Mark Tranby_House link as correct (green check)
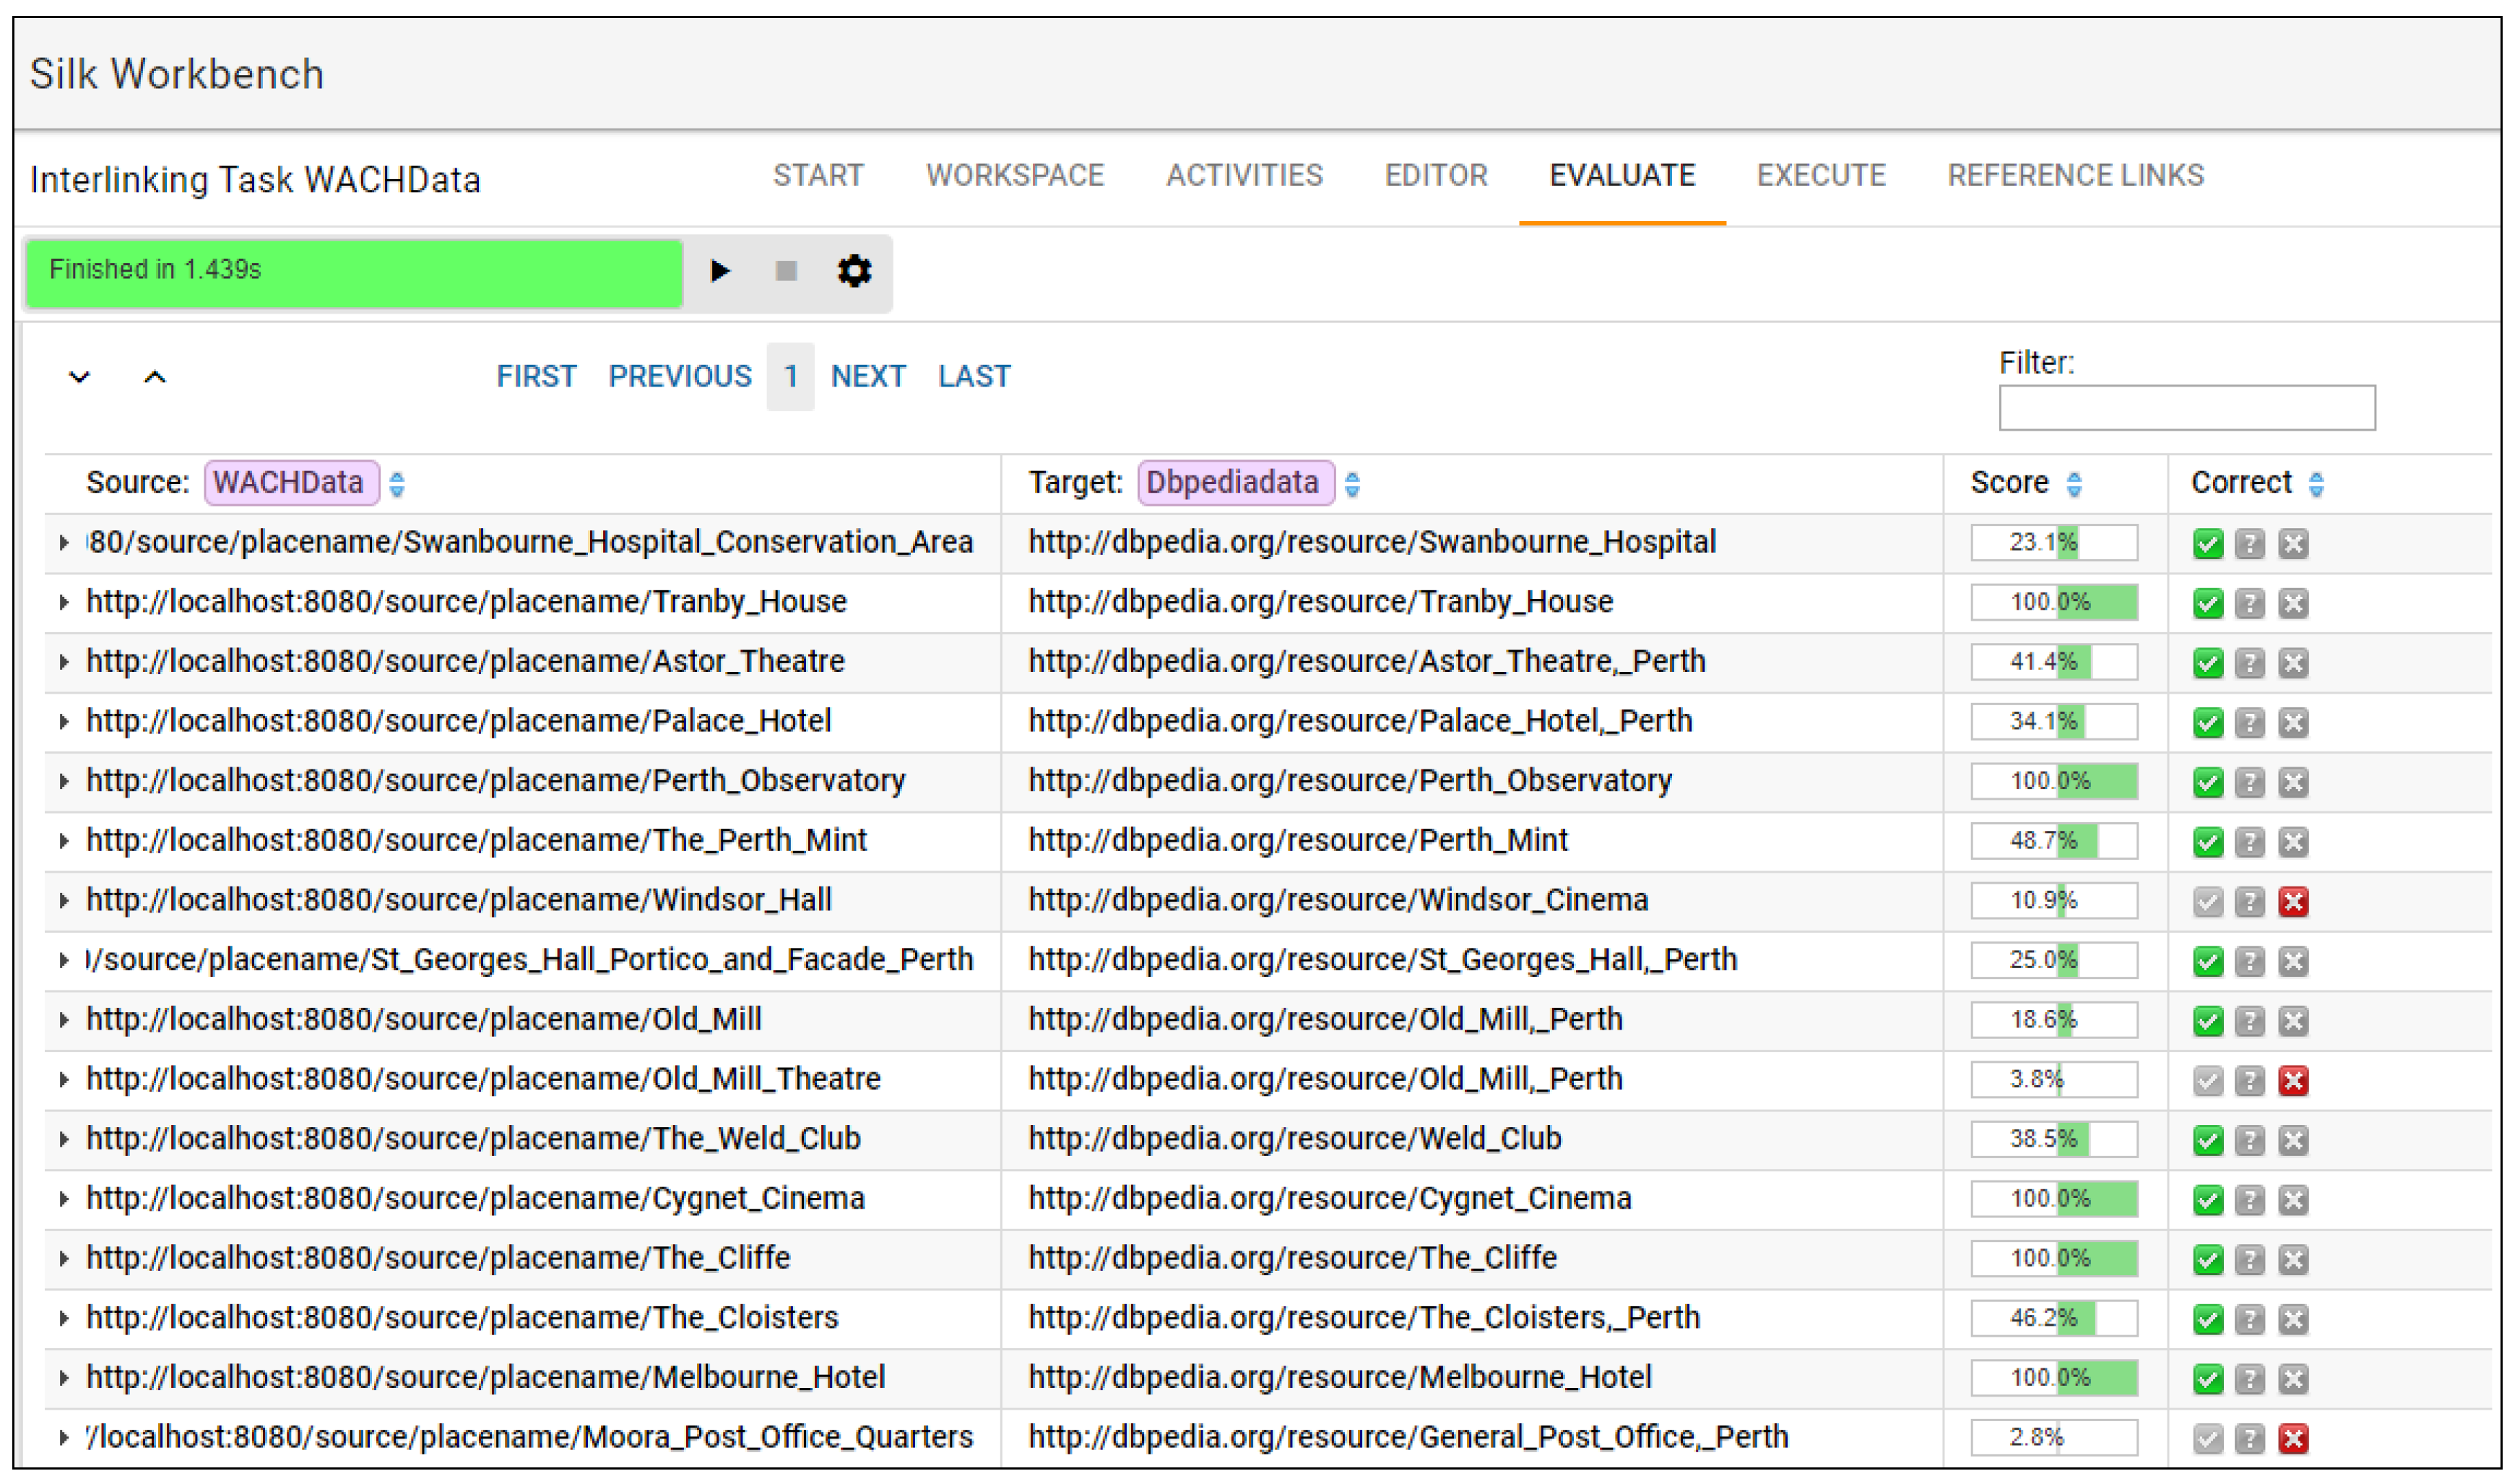Screen dimensions: 2520x1484 2208,604
